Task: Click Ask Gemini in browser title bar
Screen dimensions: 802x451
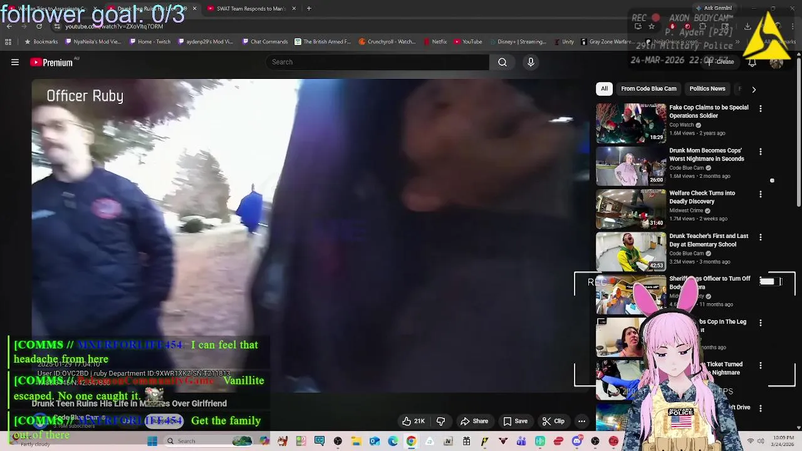Action: click(714, 8)
